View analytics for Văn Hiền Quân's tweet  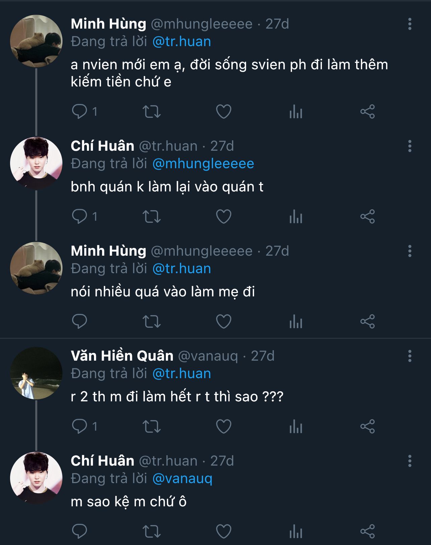point(296,426)
